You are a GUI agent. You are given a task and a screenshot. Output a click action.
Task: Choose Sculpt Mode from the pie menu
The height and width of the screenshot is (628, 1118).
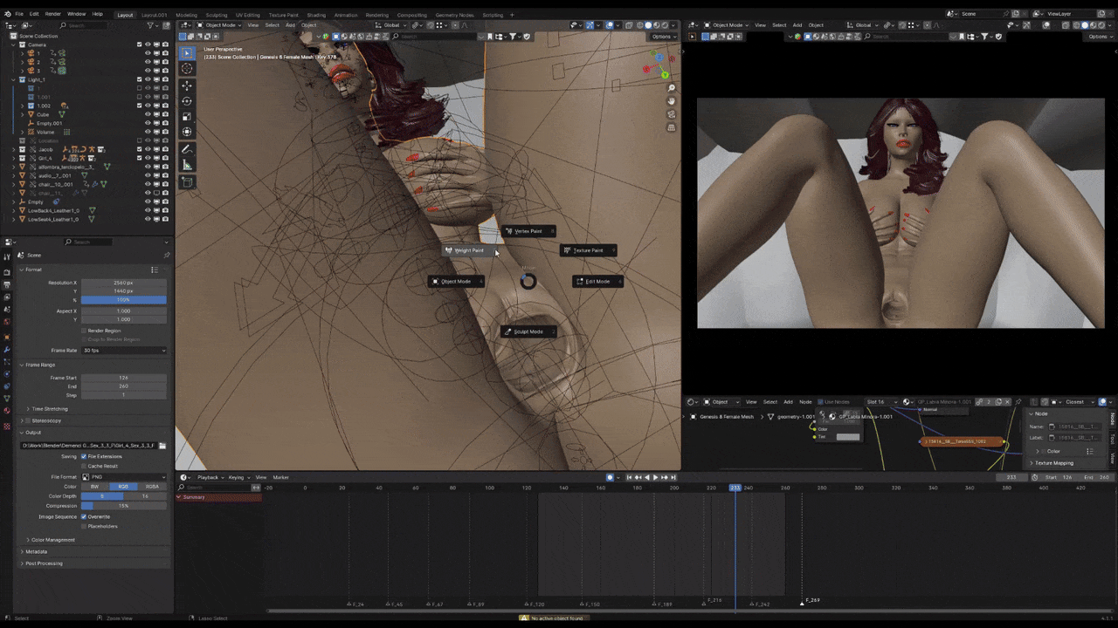[x=528, y=331]
